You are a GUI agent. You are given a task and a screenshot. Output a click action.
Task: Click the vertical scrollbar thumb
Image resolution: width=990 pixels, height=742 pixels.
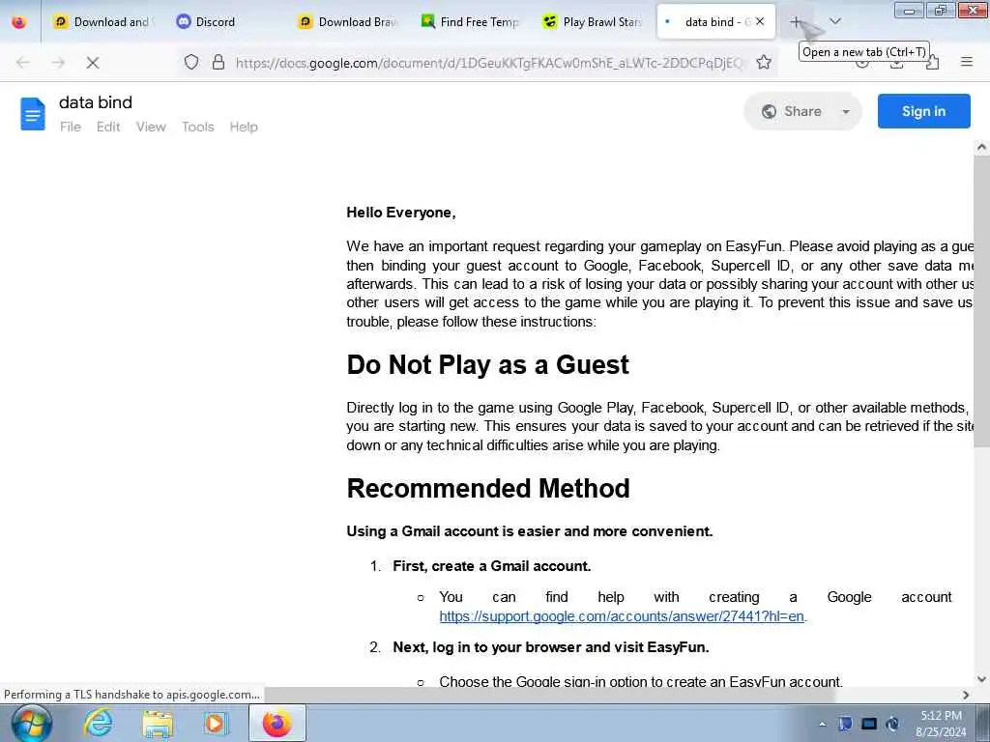pos(981,301)
